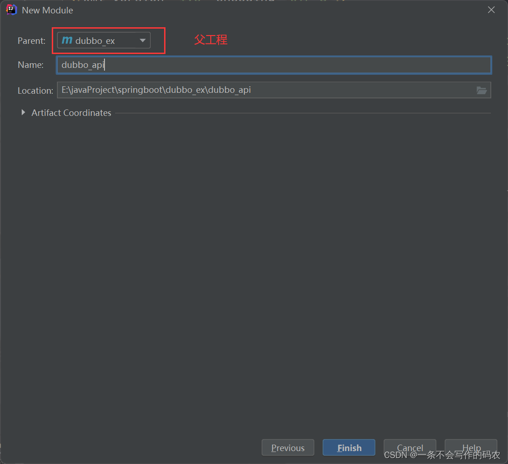Close the New Module dialog with X
The image size is (508, 464).
pos(491,9)
